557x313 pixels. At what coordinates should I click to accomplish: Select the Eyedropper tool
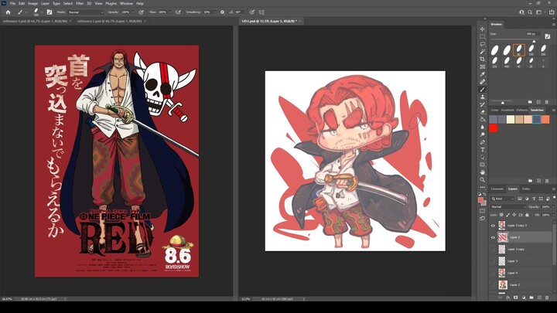pos(483,74)
